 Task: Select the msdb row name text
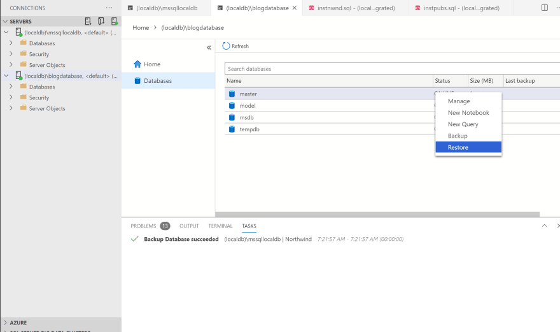tap(246, 117)
